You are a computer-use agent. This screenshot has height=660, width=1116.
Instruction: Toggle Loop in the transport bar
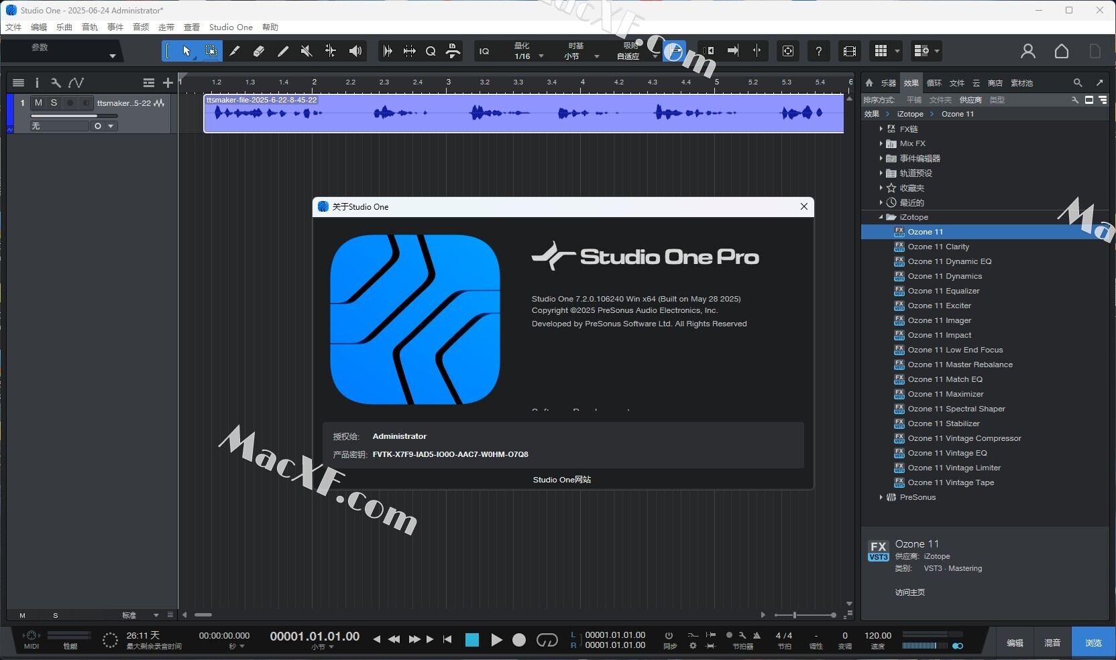pos(547,640)
